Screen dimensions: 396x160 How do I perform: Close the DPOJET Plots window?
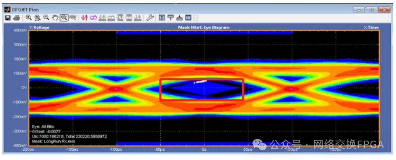pyautogui.click(x=384, y=10)
